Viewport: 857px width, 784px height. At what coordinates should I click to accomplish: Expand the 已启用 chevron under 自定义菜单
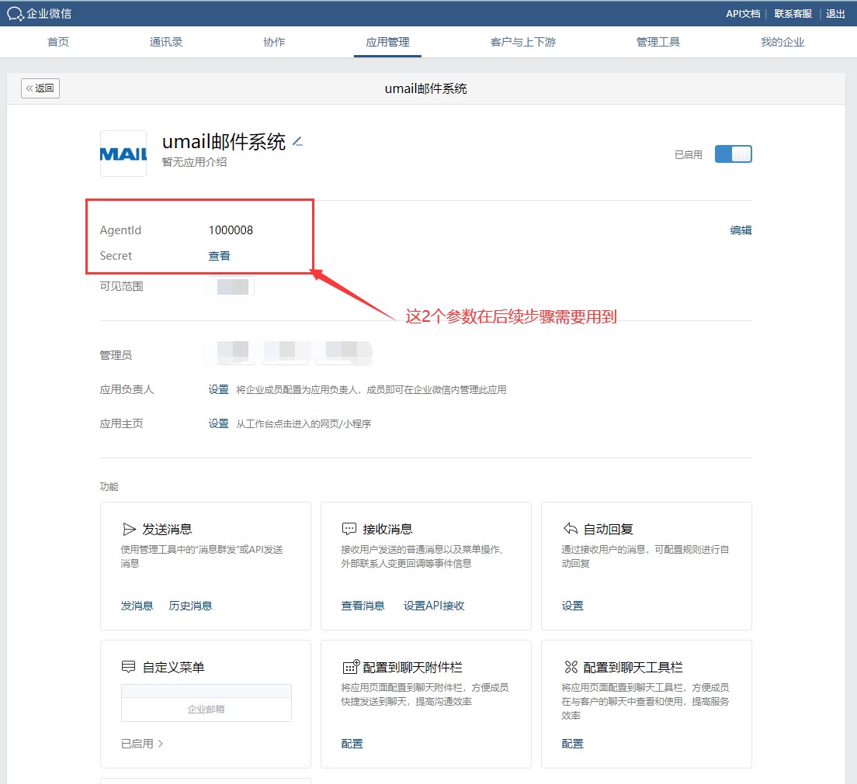click(161, 744)
